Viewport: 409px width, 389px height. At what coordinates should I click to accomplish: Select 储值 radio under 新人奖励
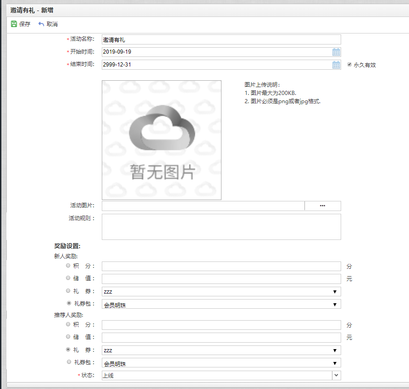[x=68, y=278]
